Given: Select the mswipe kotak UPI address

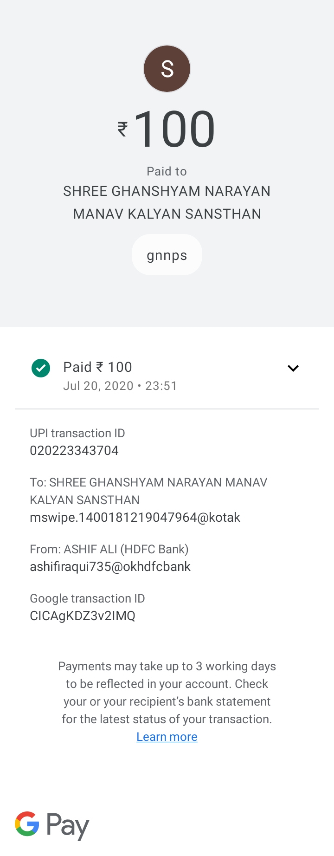Looking at the screenshot, I should click(x=135, y=518).
